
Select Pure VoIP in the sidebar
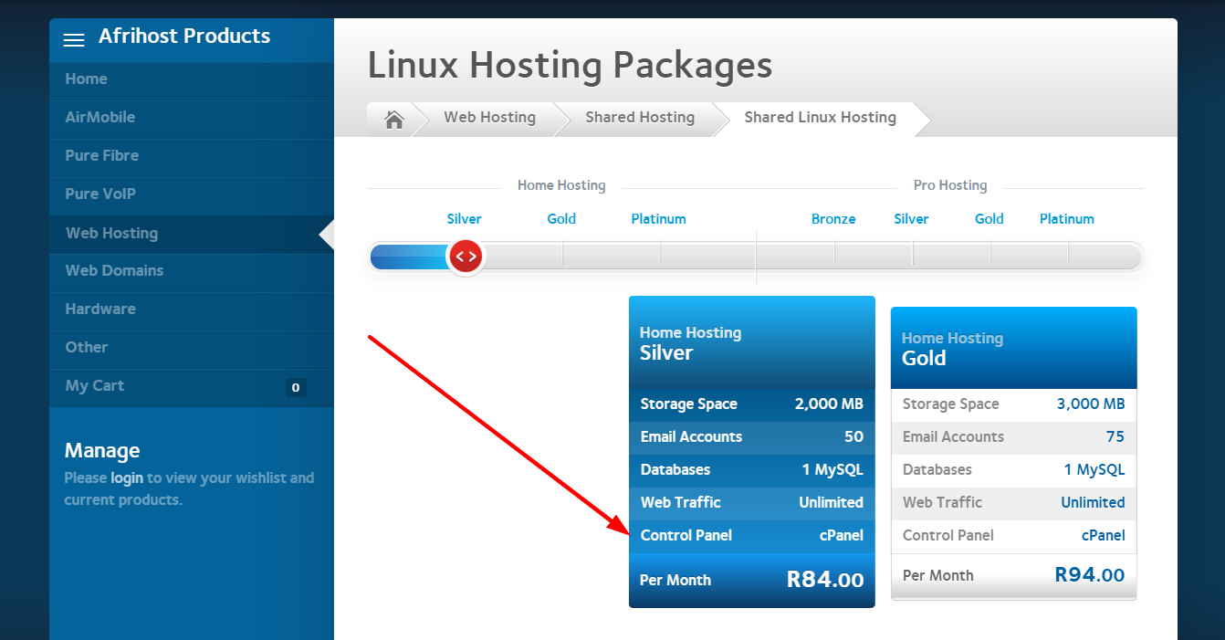(192, 194)
